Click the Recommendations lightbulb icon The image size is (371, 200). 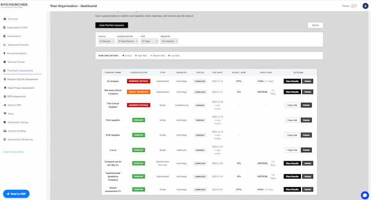(x=5, y=53)
